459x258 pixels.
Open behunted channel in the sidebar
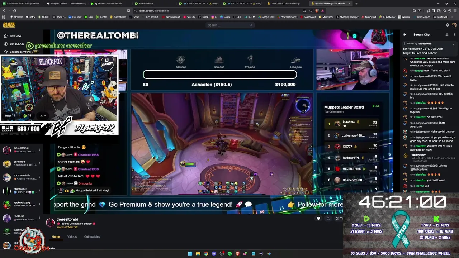[x=21, y=163]
